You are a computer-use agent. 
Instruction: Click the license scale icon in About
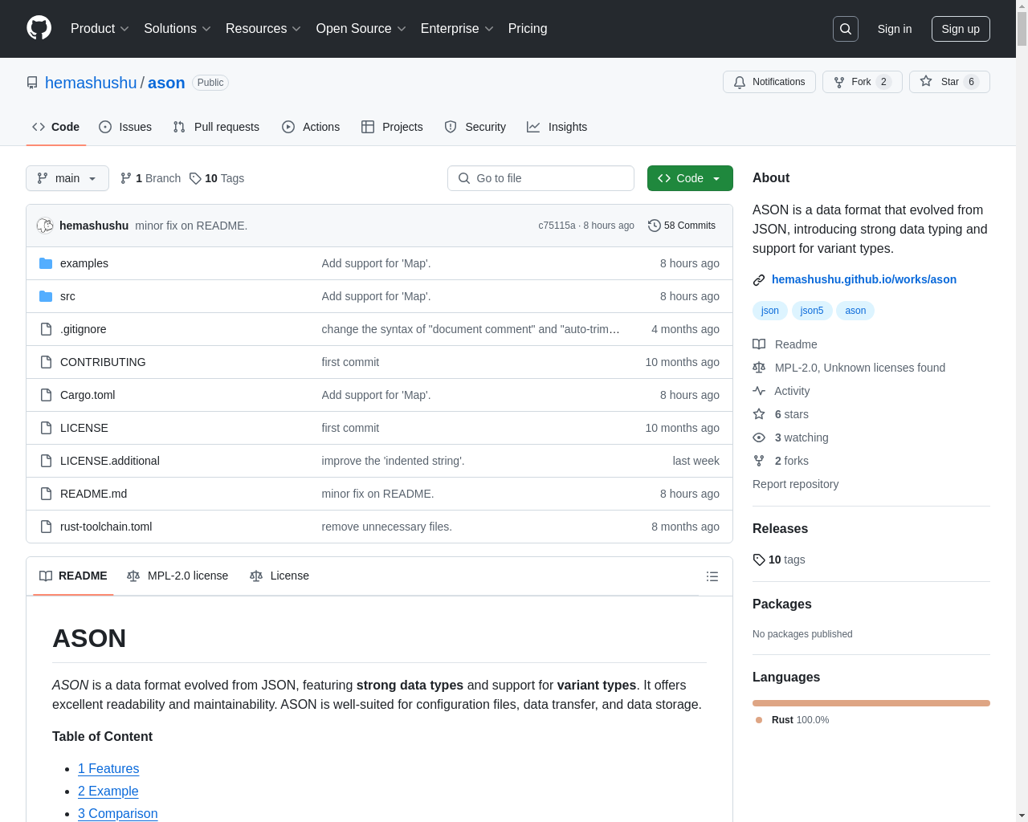[759, 368]
